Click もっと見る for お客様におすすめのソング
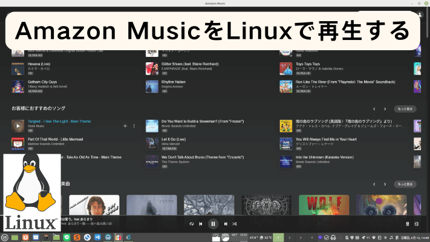Image resolution: width=430 pixels, height=242 pixels. (x=405, y=109)
